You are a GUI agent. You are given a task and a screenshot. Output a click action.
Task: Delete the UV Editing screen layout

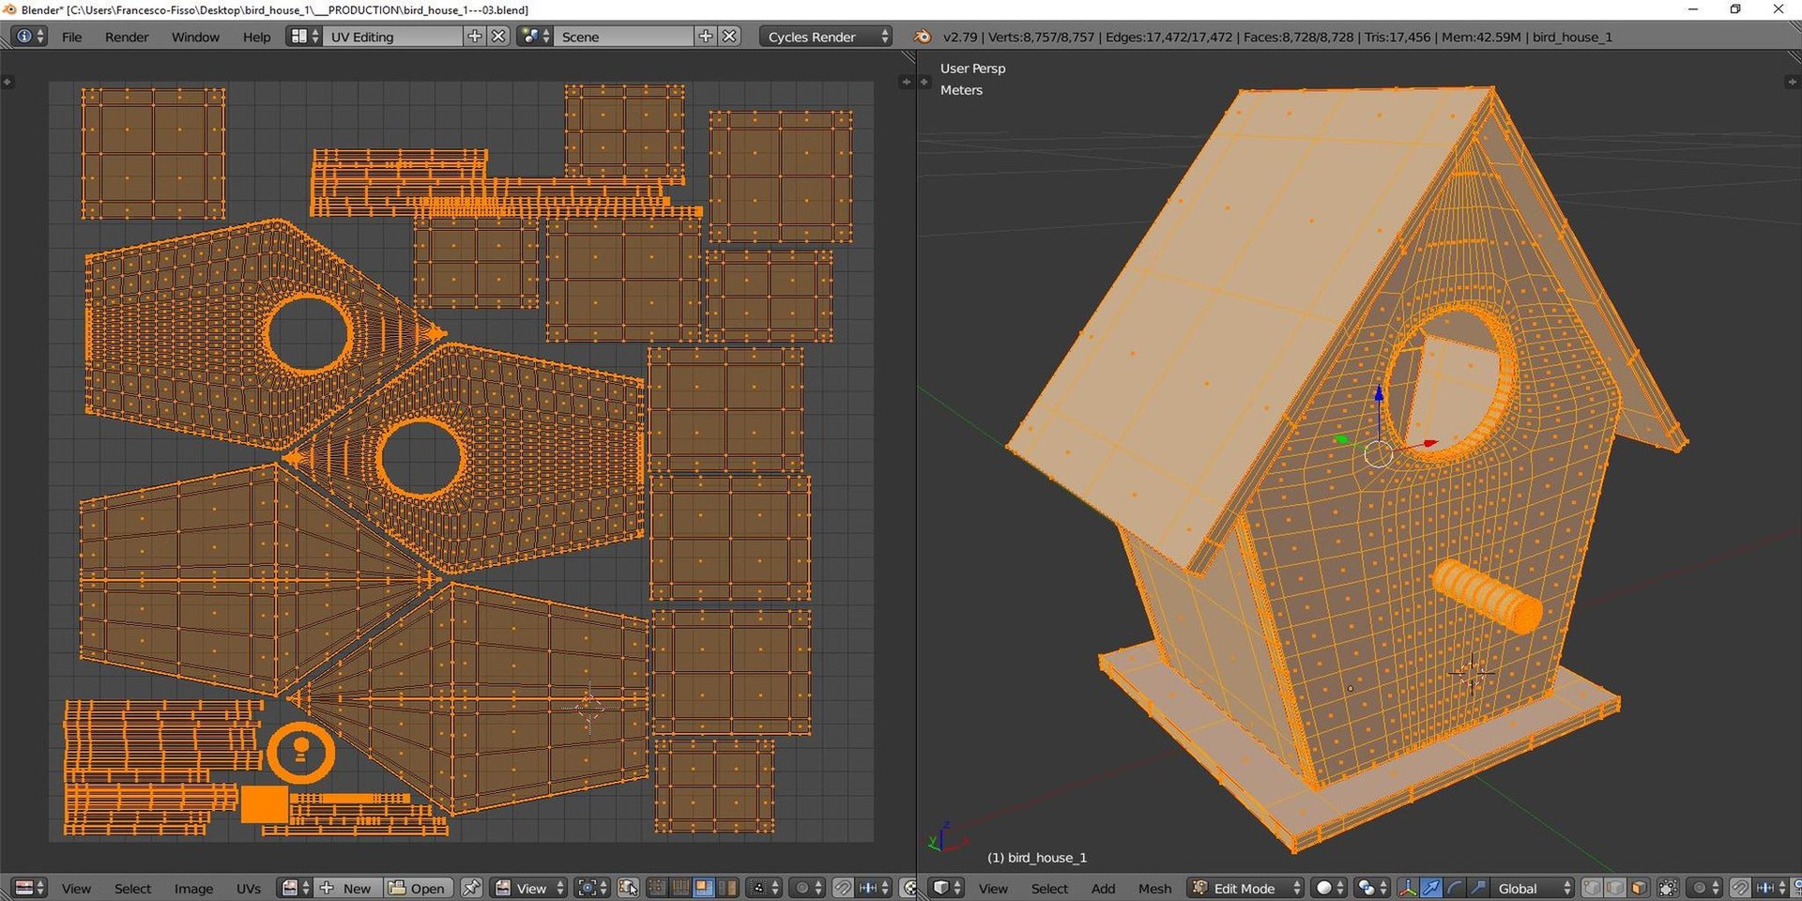(x=498, y=37)
